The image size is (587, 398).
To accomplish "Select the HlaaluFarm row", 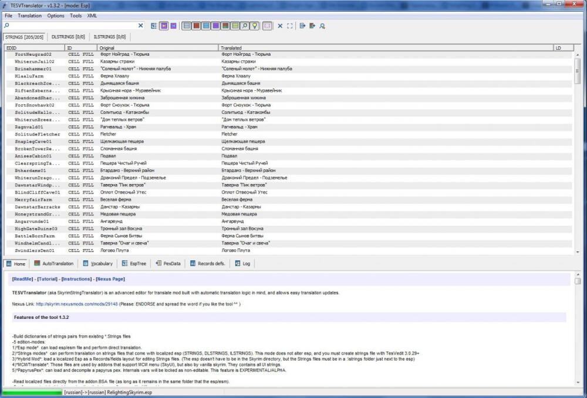I will tap(288, 76).
